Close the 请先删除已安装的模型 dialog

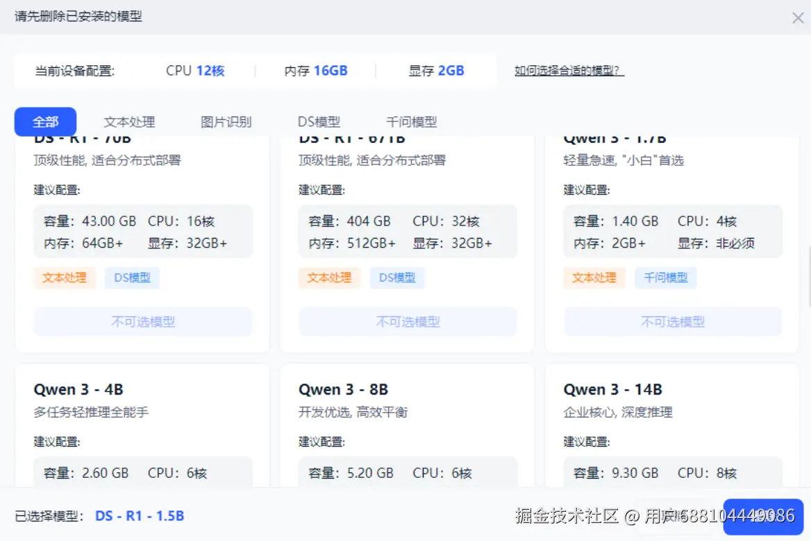tap(797, 18)
